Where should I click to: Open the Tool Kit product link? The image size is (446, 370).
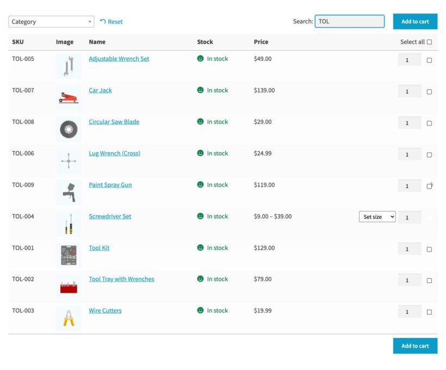pos(99,248)
